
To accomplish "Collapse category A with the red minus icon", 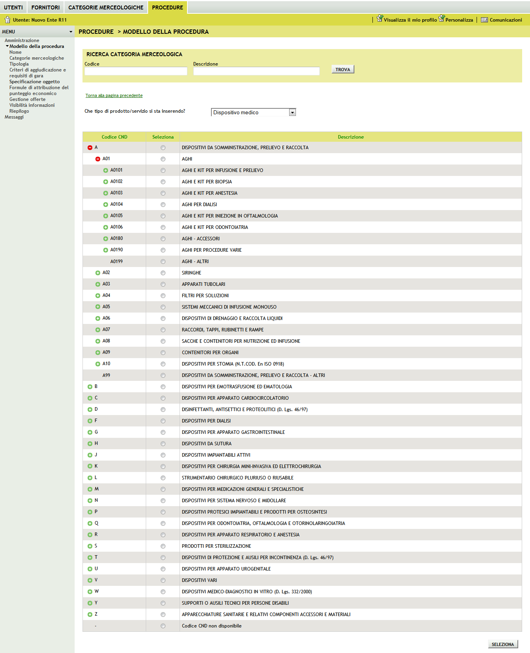I will click(x=90, y=148).
